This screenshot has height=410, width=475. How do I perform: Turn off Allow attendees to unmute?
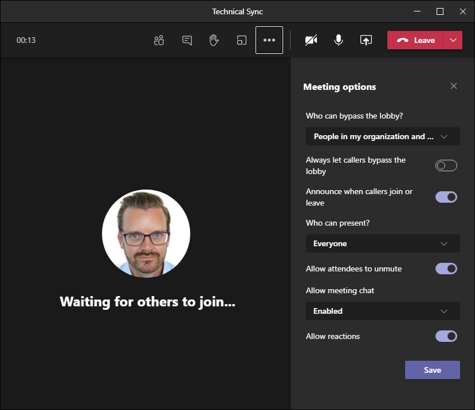(446, 269)
